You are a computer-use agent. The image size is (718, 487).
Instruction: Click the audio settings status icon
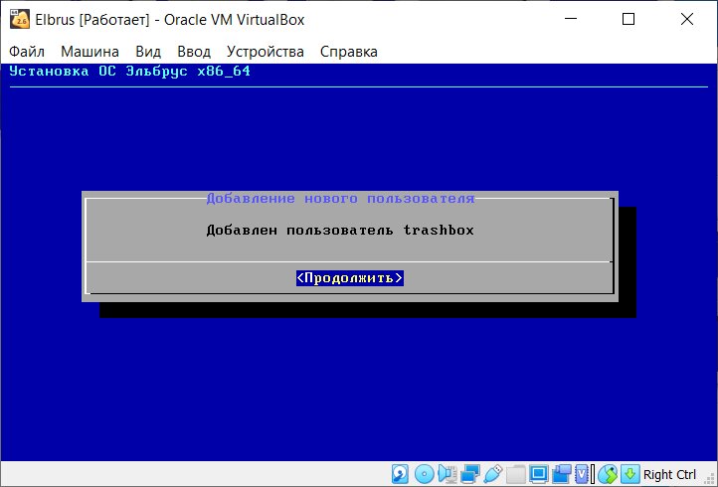[x=447, y=474]
